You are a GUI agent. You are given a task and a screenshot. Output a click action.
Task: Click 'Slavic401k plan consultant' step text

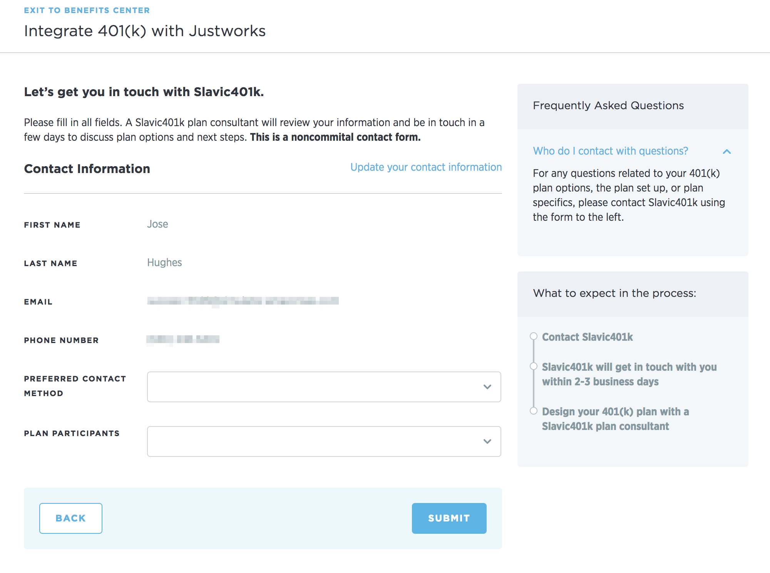coord(605,426)
